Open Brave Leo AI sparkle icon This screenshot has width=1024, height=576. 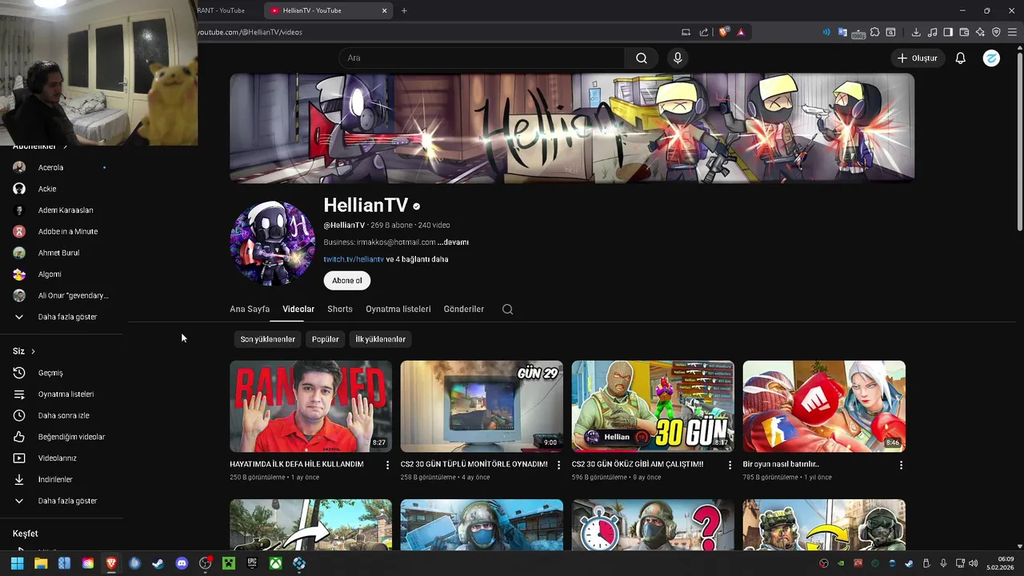point(980,32)
